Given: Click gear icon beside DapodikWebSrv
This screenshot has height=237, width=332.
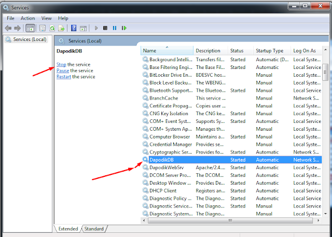Looking at the screenshot, I should point(145,168).
